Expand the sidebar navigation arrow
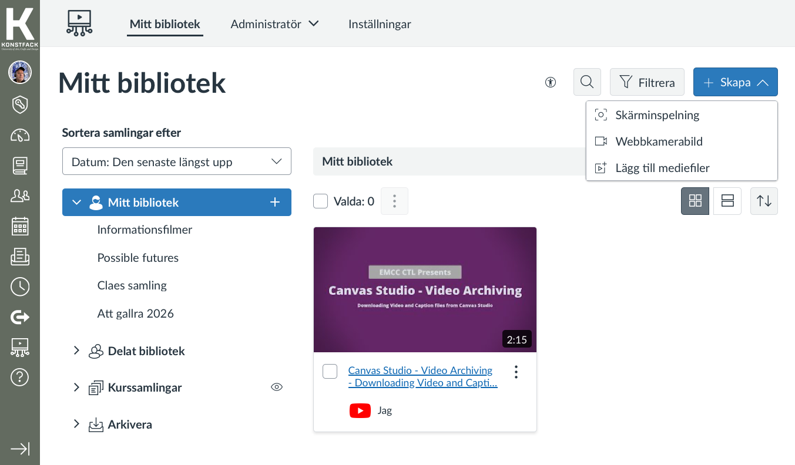This screenshot has height=465, width=795. 20,449
